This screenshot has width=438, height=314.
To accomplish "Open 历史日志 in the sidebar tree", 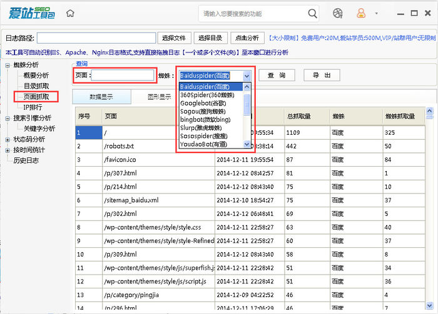I will coord(26,160).
